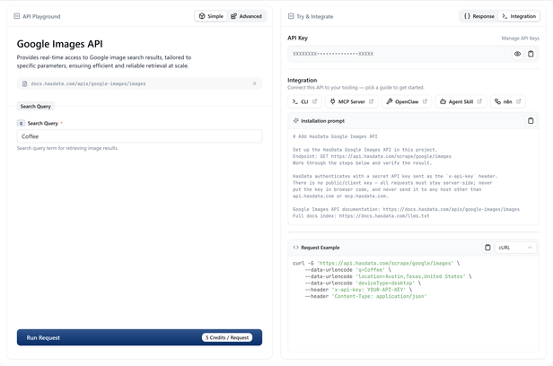Click the Full docs index llms.txt line
The height and width of the screenshot is (366, 553).
pyautogui.click(x=361, y=216)
